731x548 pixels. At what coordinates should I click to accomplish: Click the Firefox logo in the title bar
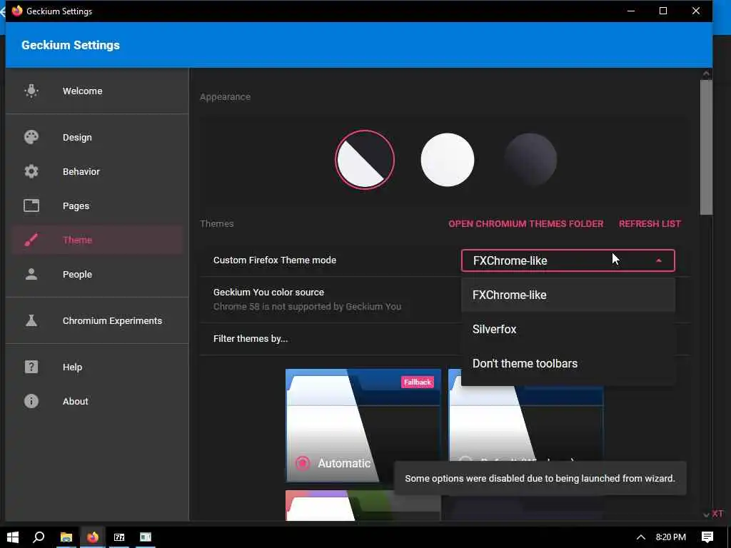[x=17, y=11]
